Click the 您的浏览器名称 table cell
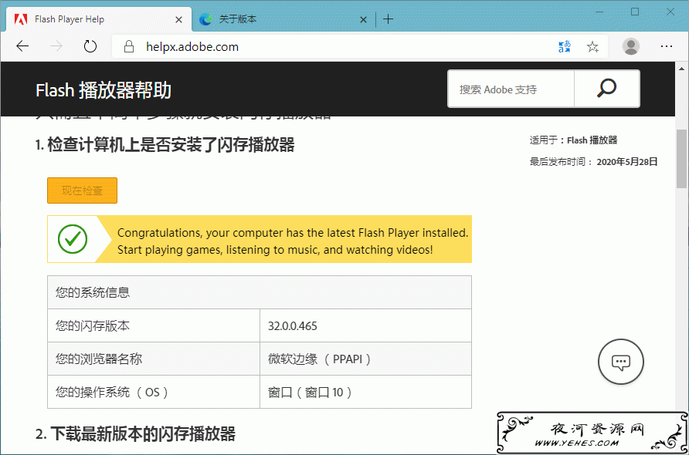Screen dimensions: 689x455 (154, 359)
